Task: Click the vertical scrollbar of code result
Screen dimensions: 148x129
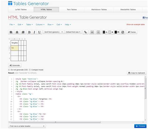Action: [146, 88]
